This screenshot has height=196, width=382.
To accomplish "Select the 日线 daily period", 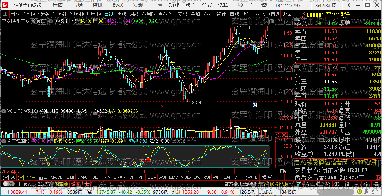I will point(109,14).
